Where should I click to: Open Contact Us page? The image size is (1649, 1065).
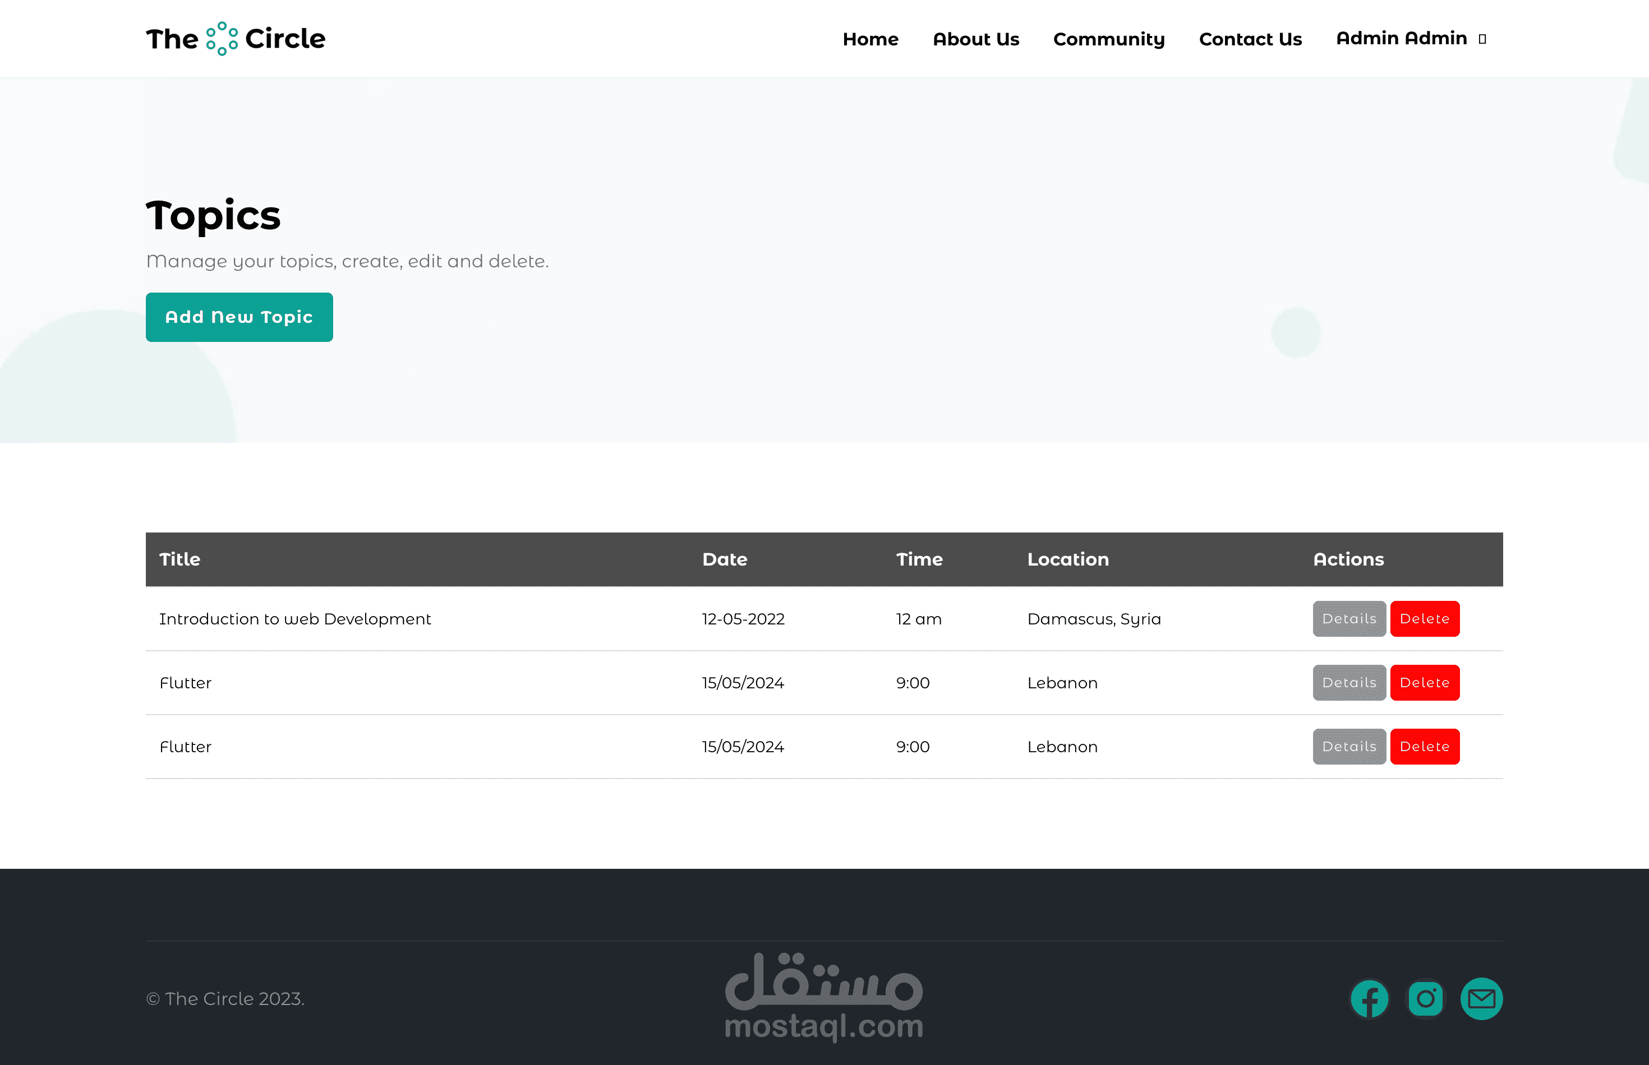[x=1250, y=39]
